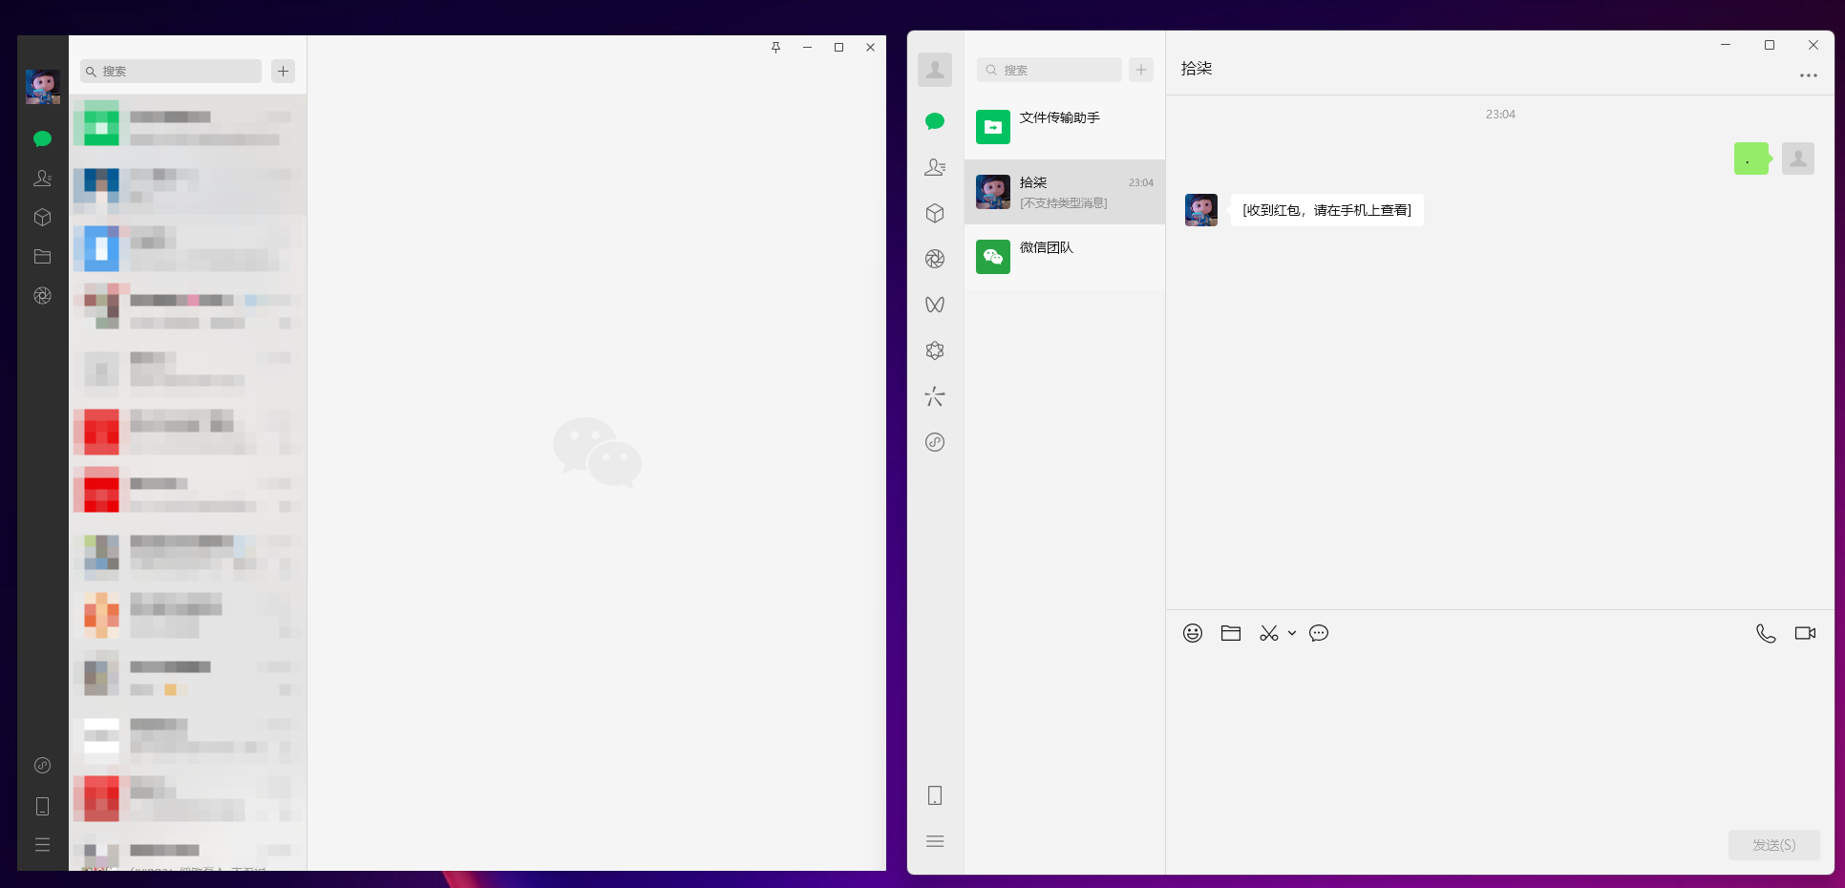The width and height of the screenshot is (1845, 888).
Task: Click the phone icon in right window sidebar
Action: tap(935, 795)
